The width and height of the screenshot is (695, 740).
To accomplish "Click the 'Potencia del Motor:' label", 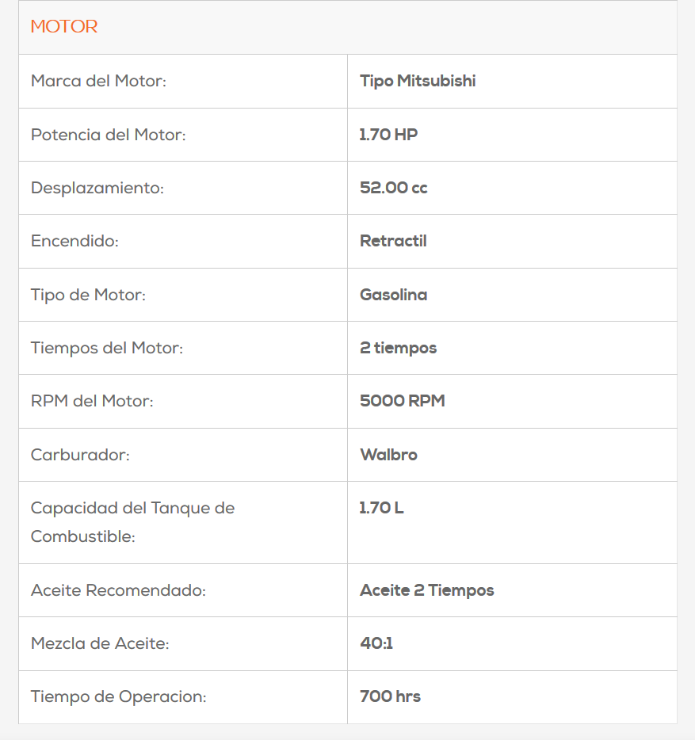I will pos(108,135).
